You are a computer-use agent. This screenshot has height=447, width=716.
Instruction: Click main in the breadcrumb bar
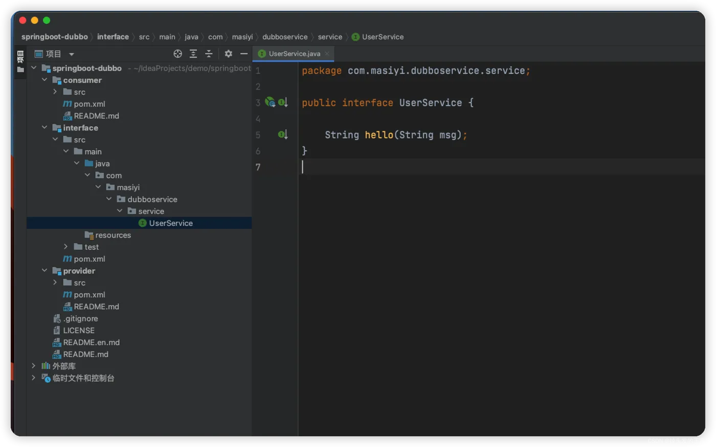coord(167,37)
